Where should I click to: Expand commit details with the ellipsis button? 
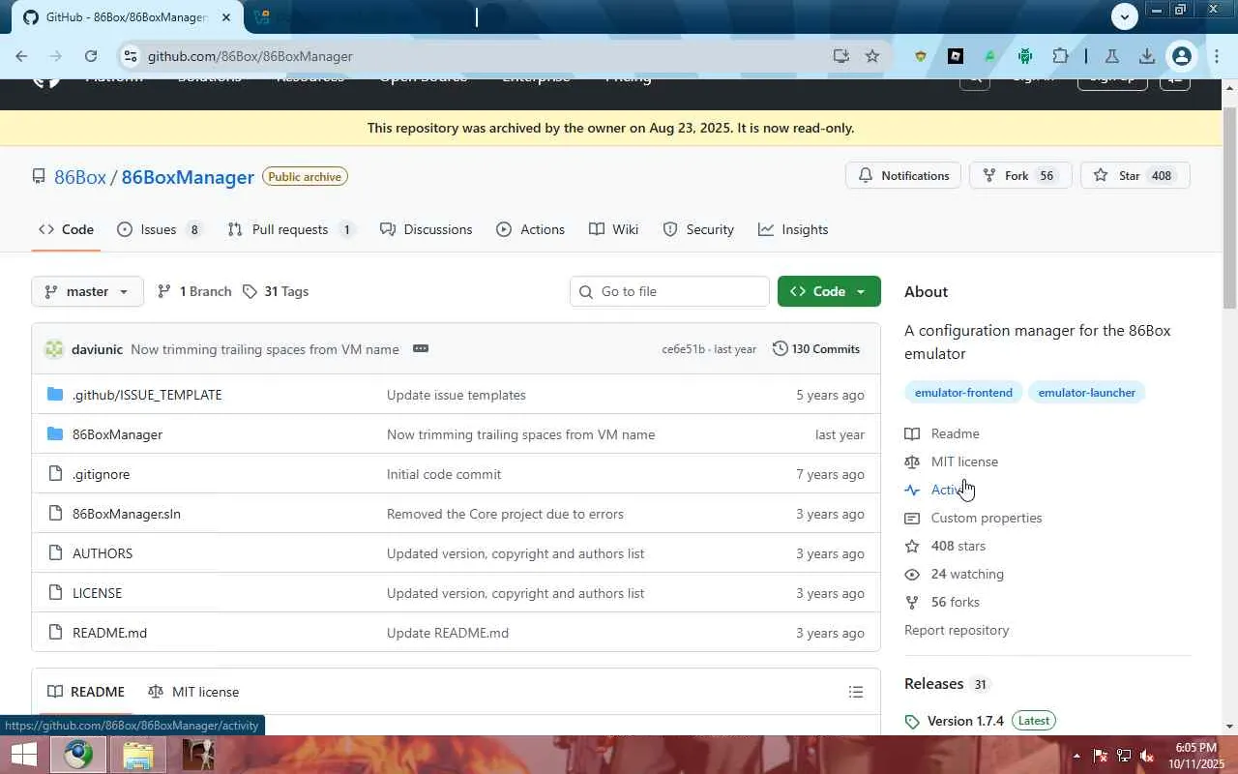tap(421, 349)
